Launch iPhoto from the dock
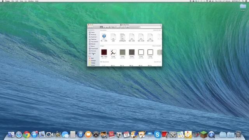This screenshot has height=140, width=249. [x=104, y=135]
